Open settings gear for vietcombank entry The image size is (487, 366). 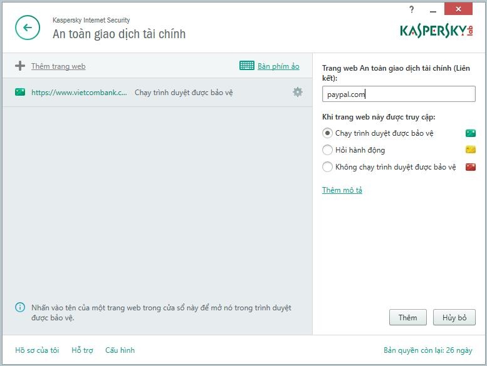pos(298,92)
